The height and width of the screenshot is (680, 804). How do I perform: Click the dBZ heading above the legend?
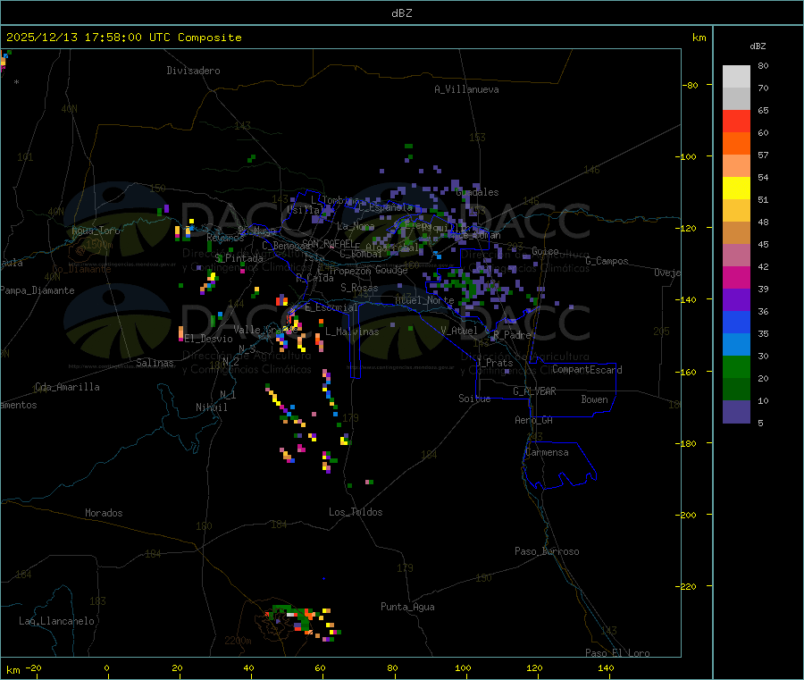coord(758,46)
